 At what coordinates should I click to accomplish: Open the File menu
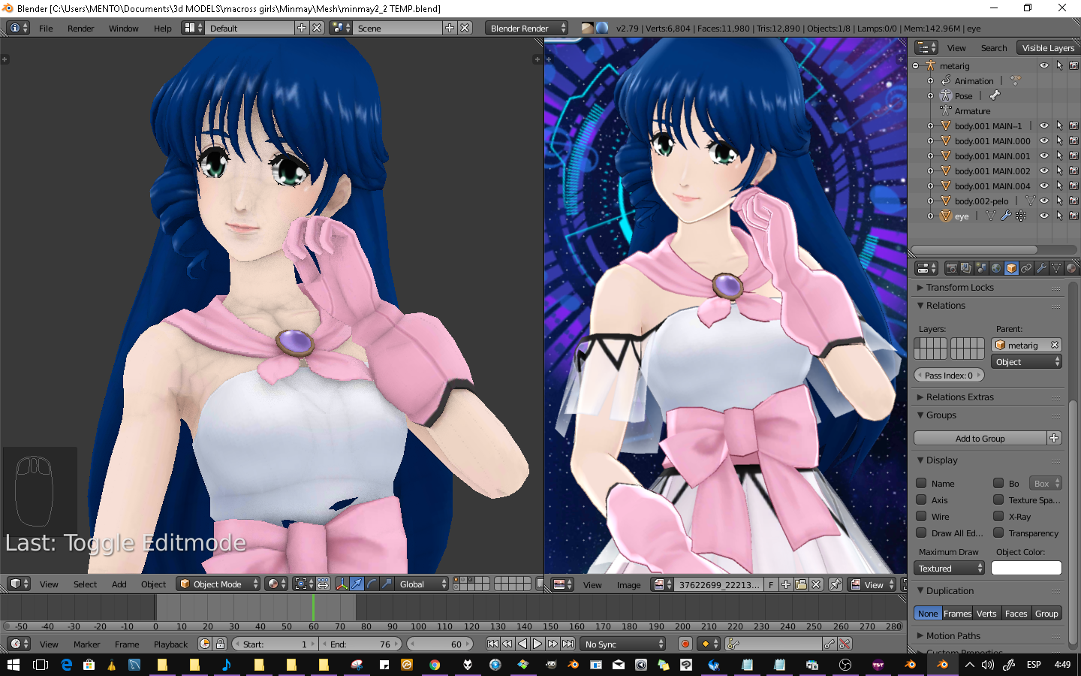click(x=46, y=28)
